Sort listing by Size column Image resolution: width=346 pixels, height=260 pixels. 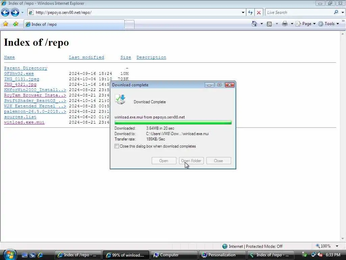pyautogui.click(x=126, y=57)
